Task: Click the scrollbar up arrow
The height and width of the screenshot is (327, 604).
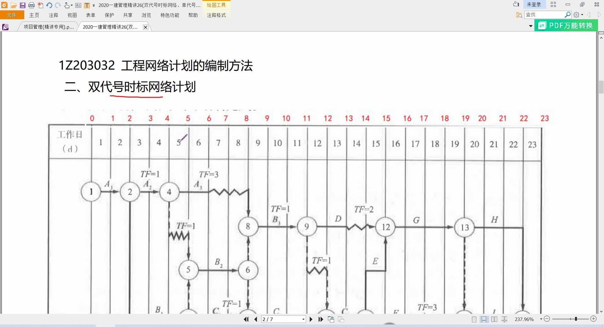Action: [601, 38]
